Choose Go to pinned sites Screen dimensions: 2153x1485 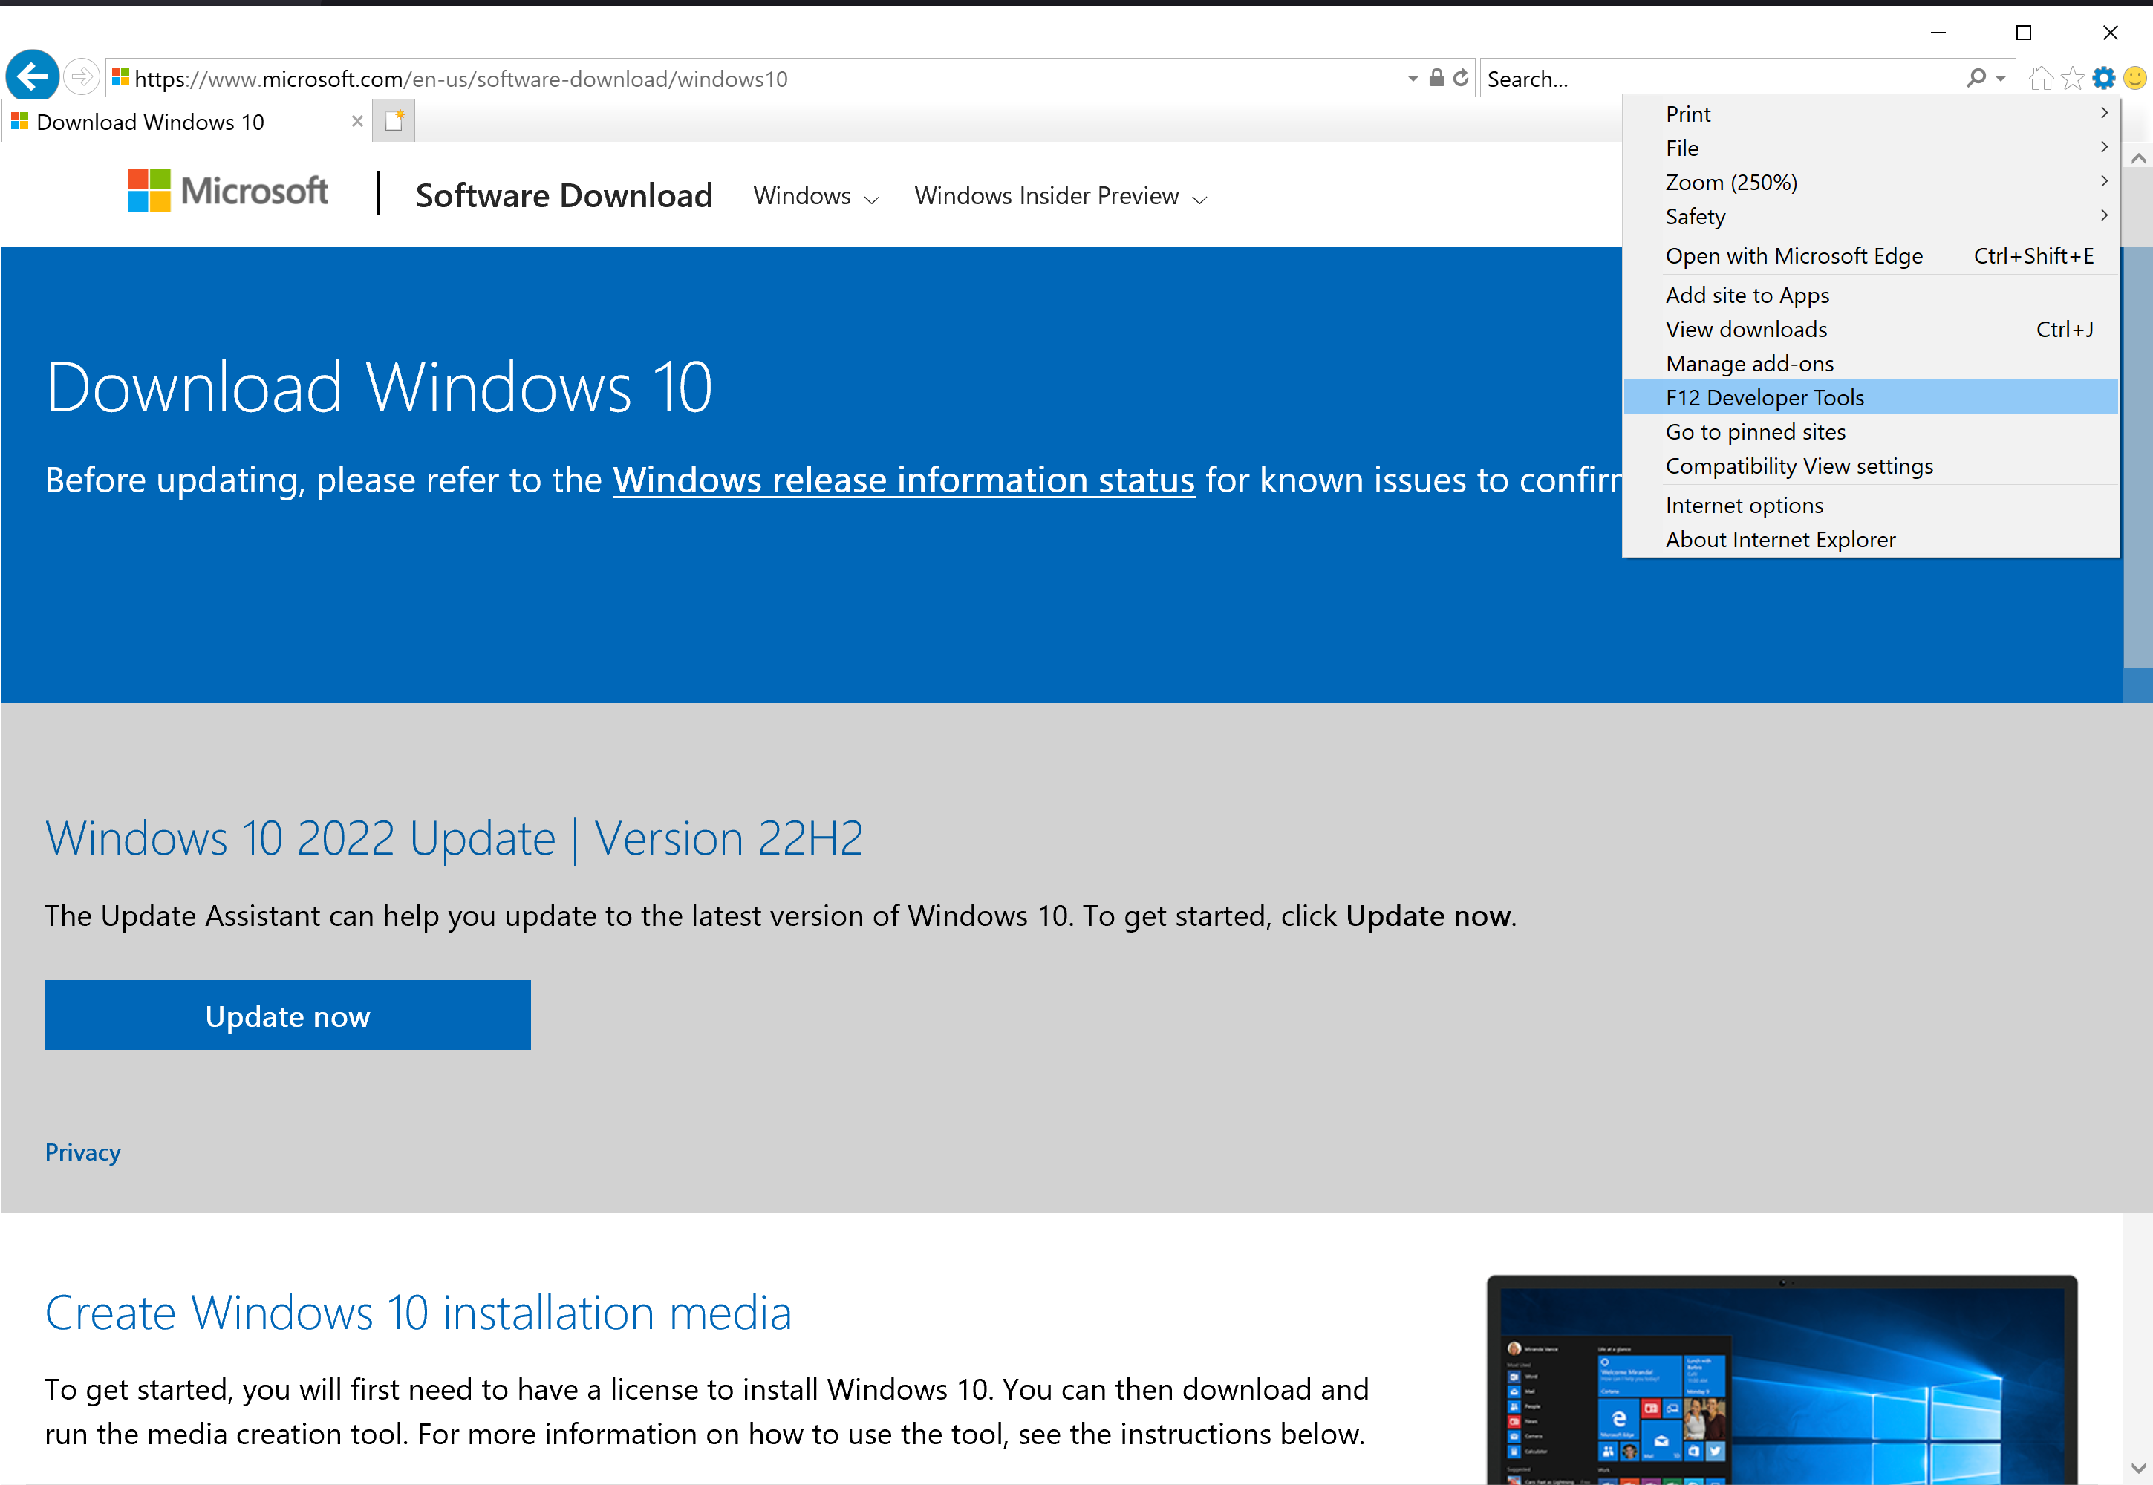[1870, 431]
